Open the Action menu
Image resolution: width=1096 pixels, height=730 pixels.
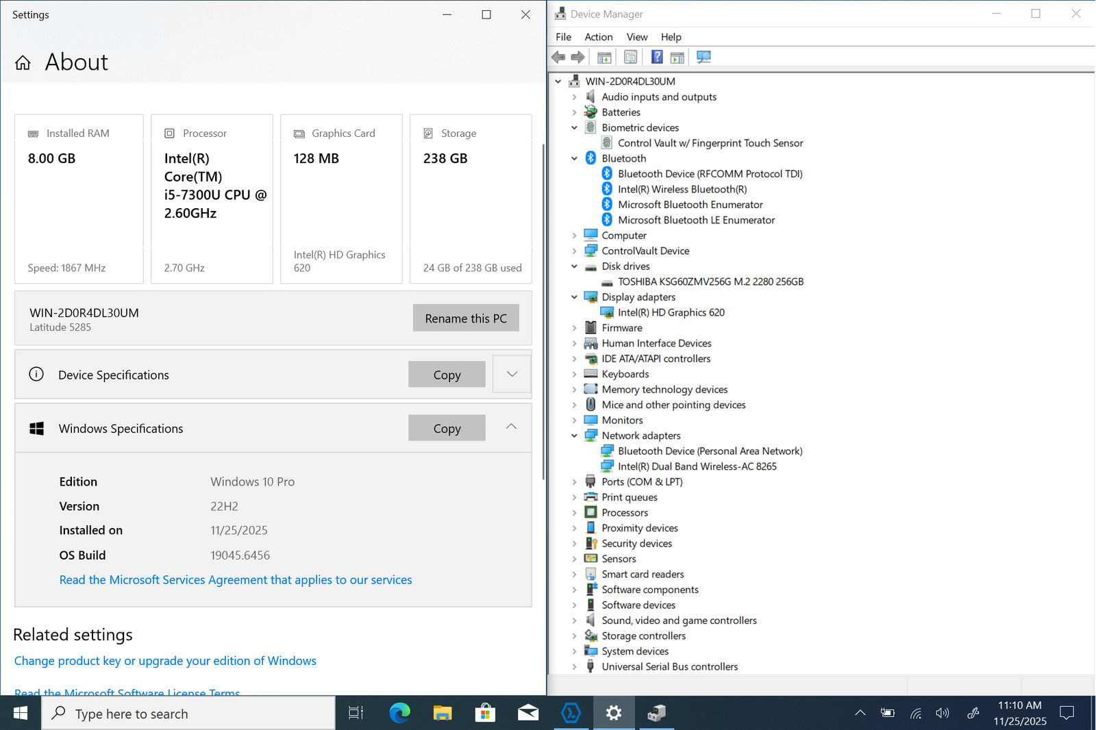(598, 37)
